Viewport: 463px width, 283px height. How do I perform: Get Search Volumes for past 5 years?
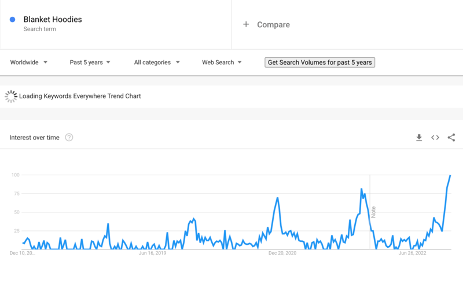[x=320, y=63]
